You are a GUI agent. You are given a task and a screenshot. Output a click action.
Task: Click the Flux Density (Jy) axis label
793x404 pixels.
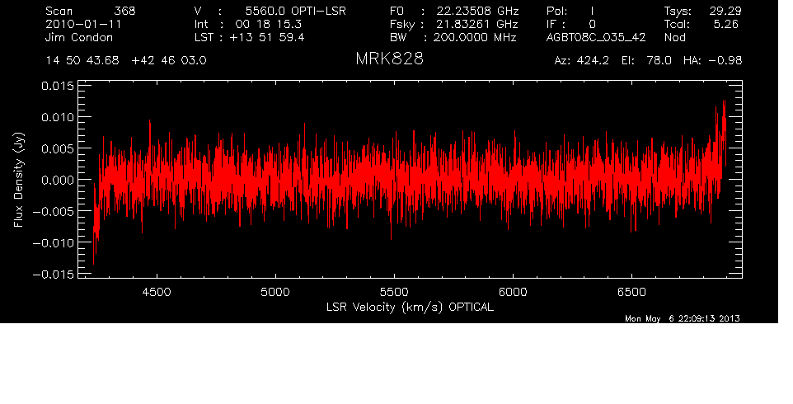point(19,180)
